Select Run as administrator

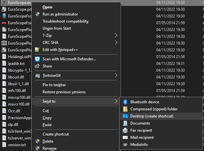pos(60,14)
